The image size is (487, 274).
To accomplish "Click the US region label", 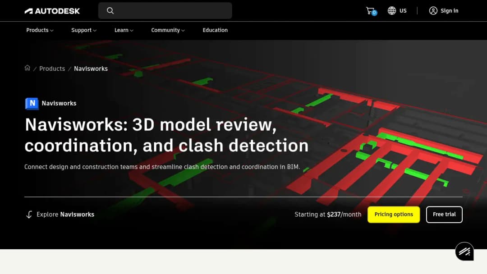I will click(403, 10).
